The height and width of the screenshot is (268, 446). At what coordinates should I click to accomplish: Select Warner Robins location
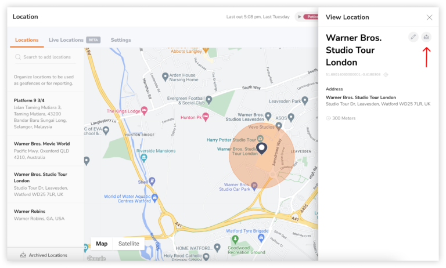click(x=45, y=215)
